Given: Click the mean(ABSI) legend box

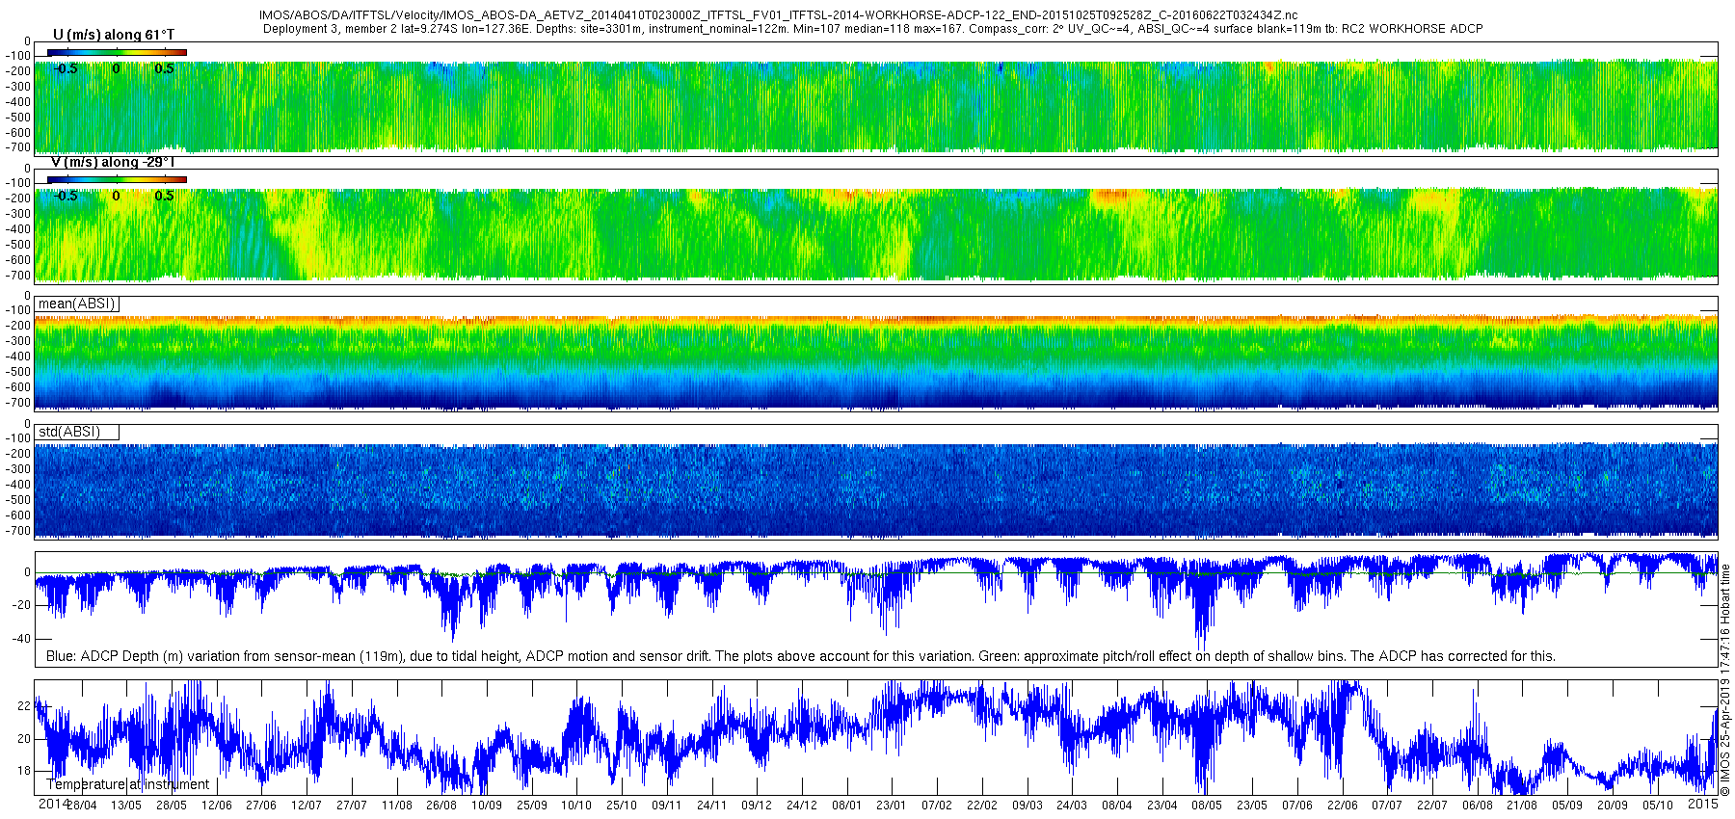Looking at the screenshot, I should pos(77,304).
